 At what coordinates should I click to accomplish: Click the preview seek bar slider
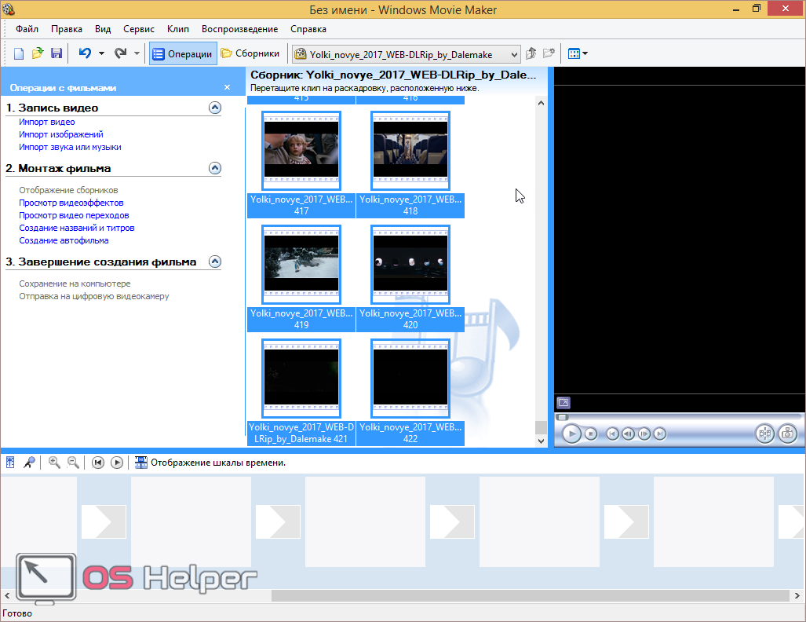pyautogui.click(x=562, y=417)
